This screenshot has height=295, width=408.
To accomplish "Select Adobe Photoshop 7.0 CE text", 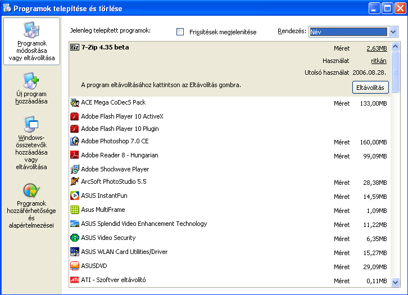I will 115,141.
